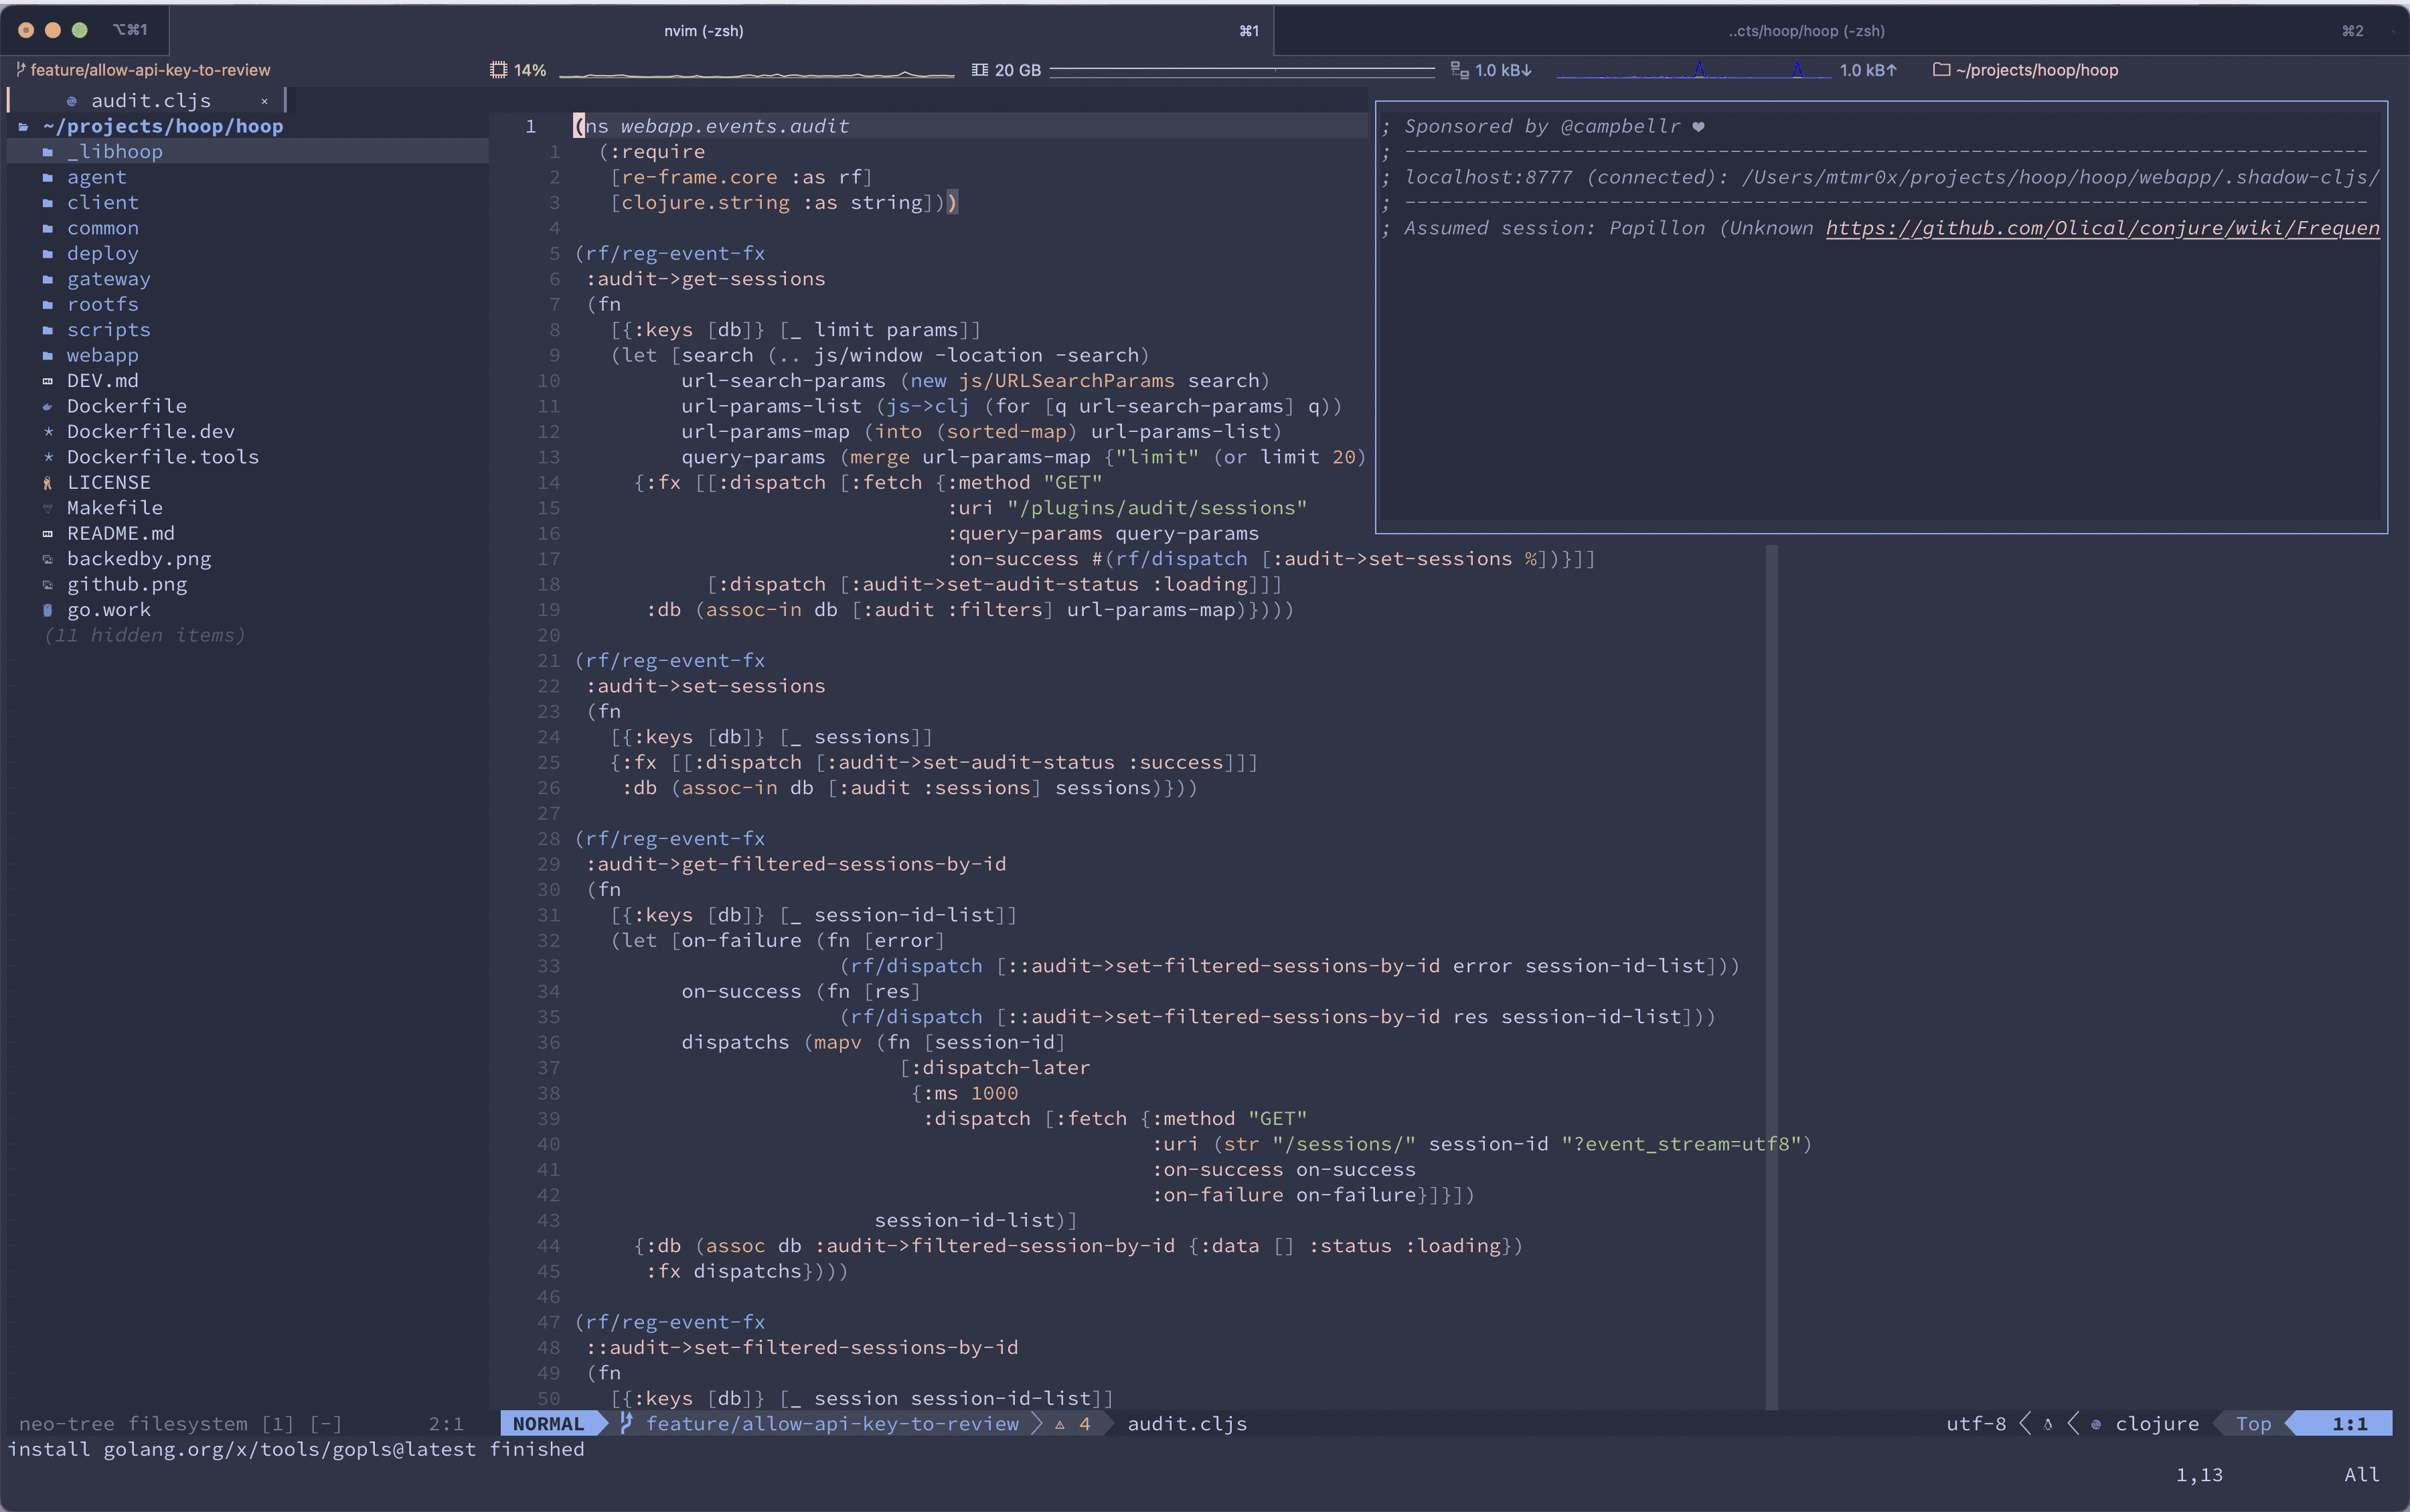Click the Docker icon next to Dockerfile
Image resolution: width=2410 pixels, height=1512 pixels.
pyautogui.click(x=47, y=406)
